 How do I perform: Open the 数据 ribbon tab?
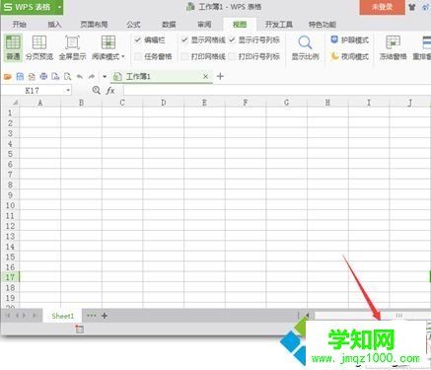coord(169,25)
